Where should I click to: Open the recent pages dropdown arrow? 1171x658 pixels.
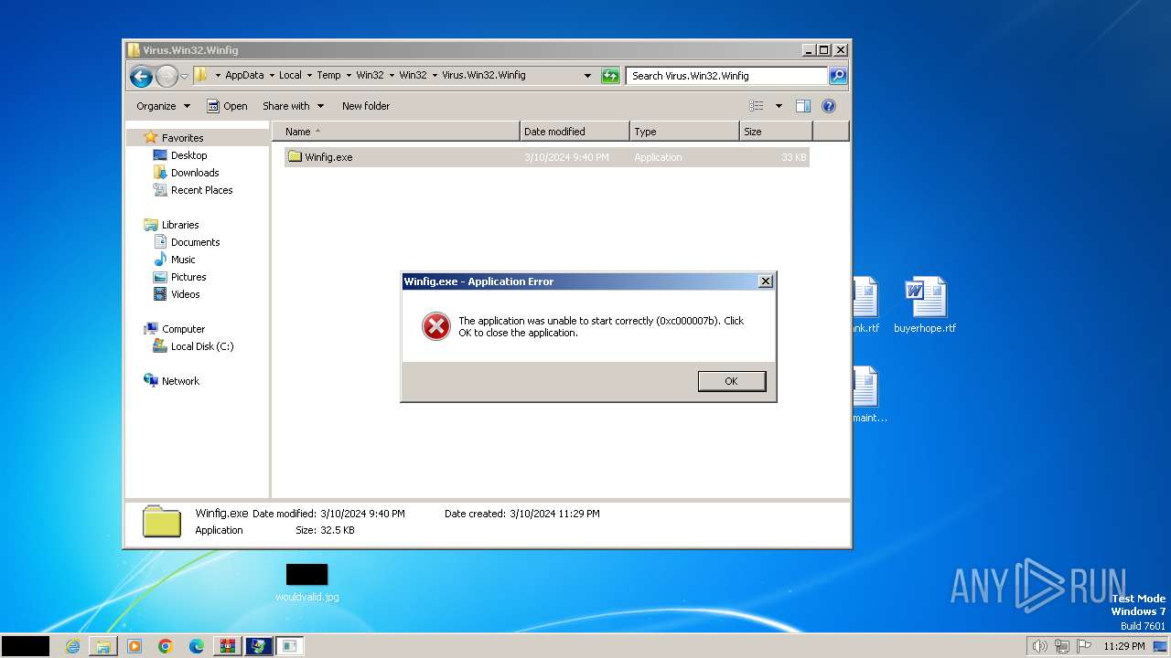click(185, 76)
